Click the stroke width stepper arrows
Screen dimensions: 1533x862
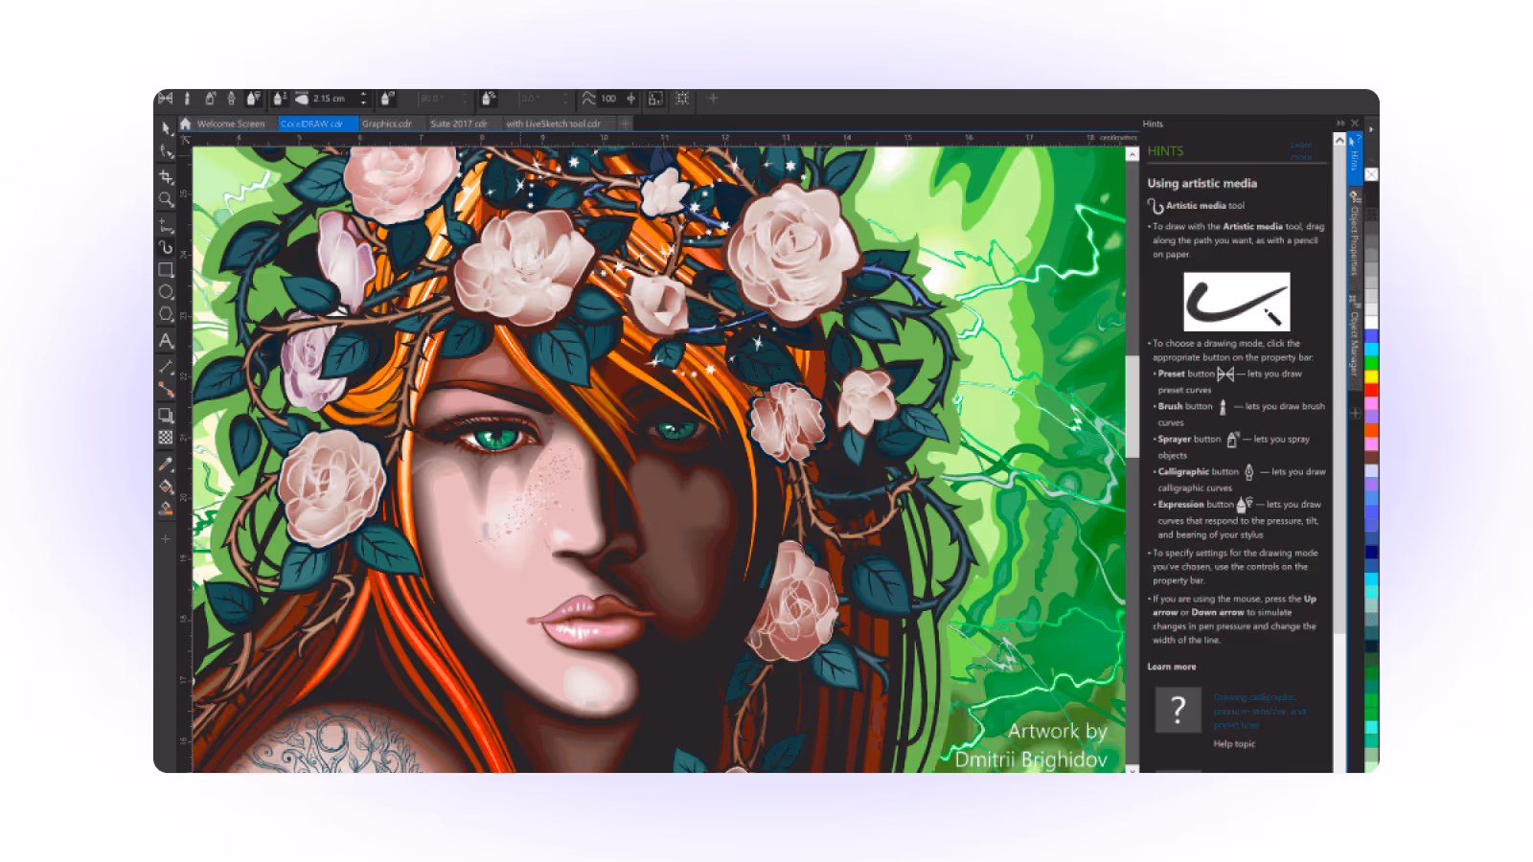(363, 99)
